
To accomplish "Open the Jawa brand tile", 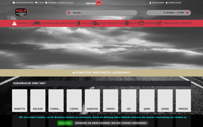I will (147, 101).
